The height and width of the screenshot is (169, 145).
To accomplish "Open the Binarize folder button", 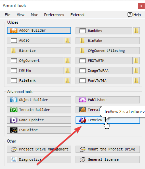I will pos(39,50).
